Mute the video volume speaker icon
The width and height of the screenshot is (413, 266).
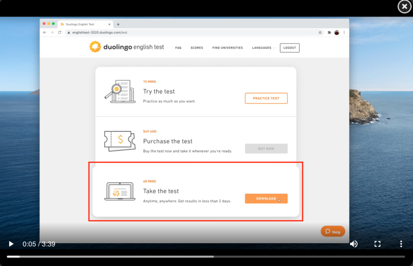(x=354, y=244)
